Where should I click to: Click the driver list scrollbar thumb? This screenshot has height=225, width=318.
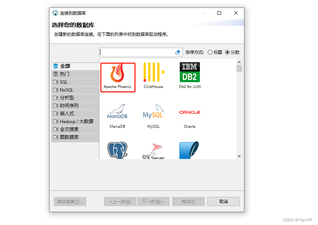pyautogui.click(x=239, y=68)
